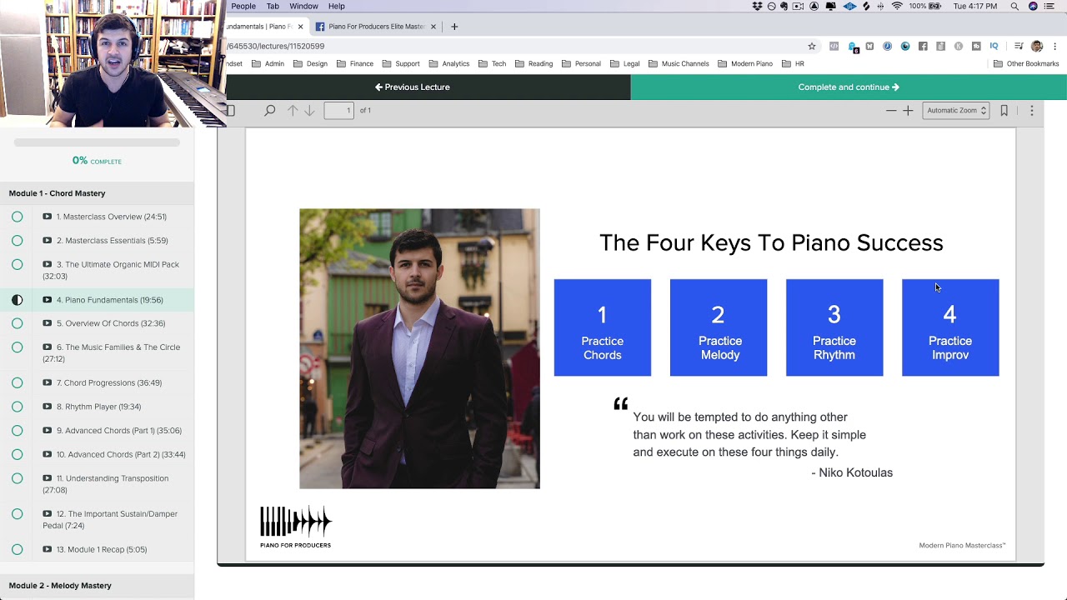1067x600 pixels.
Task: Bookmark this page with star icon
Action: tap(812, 46)
